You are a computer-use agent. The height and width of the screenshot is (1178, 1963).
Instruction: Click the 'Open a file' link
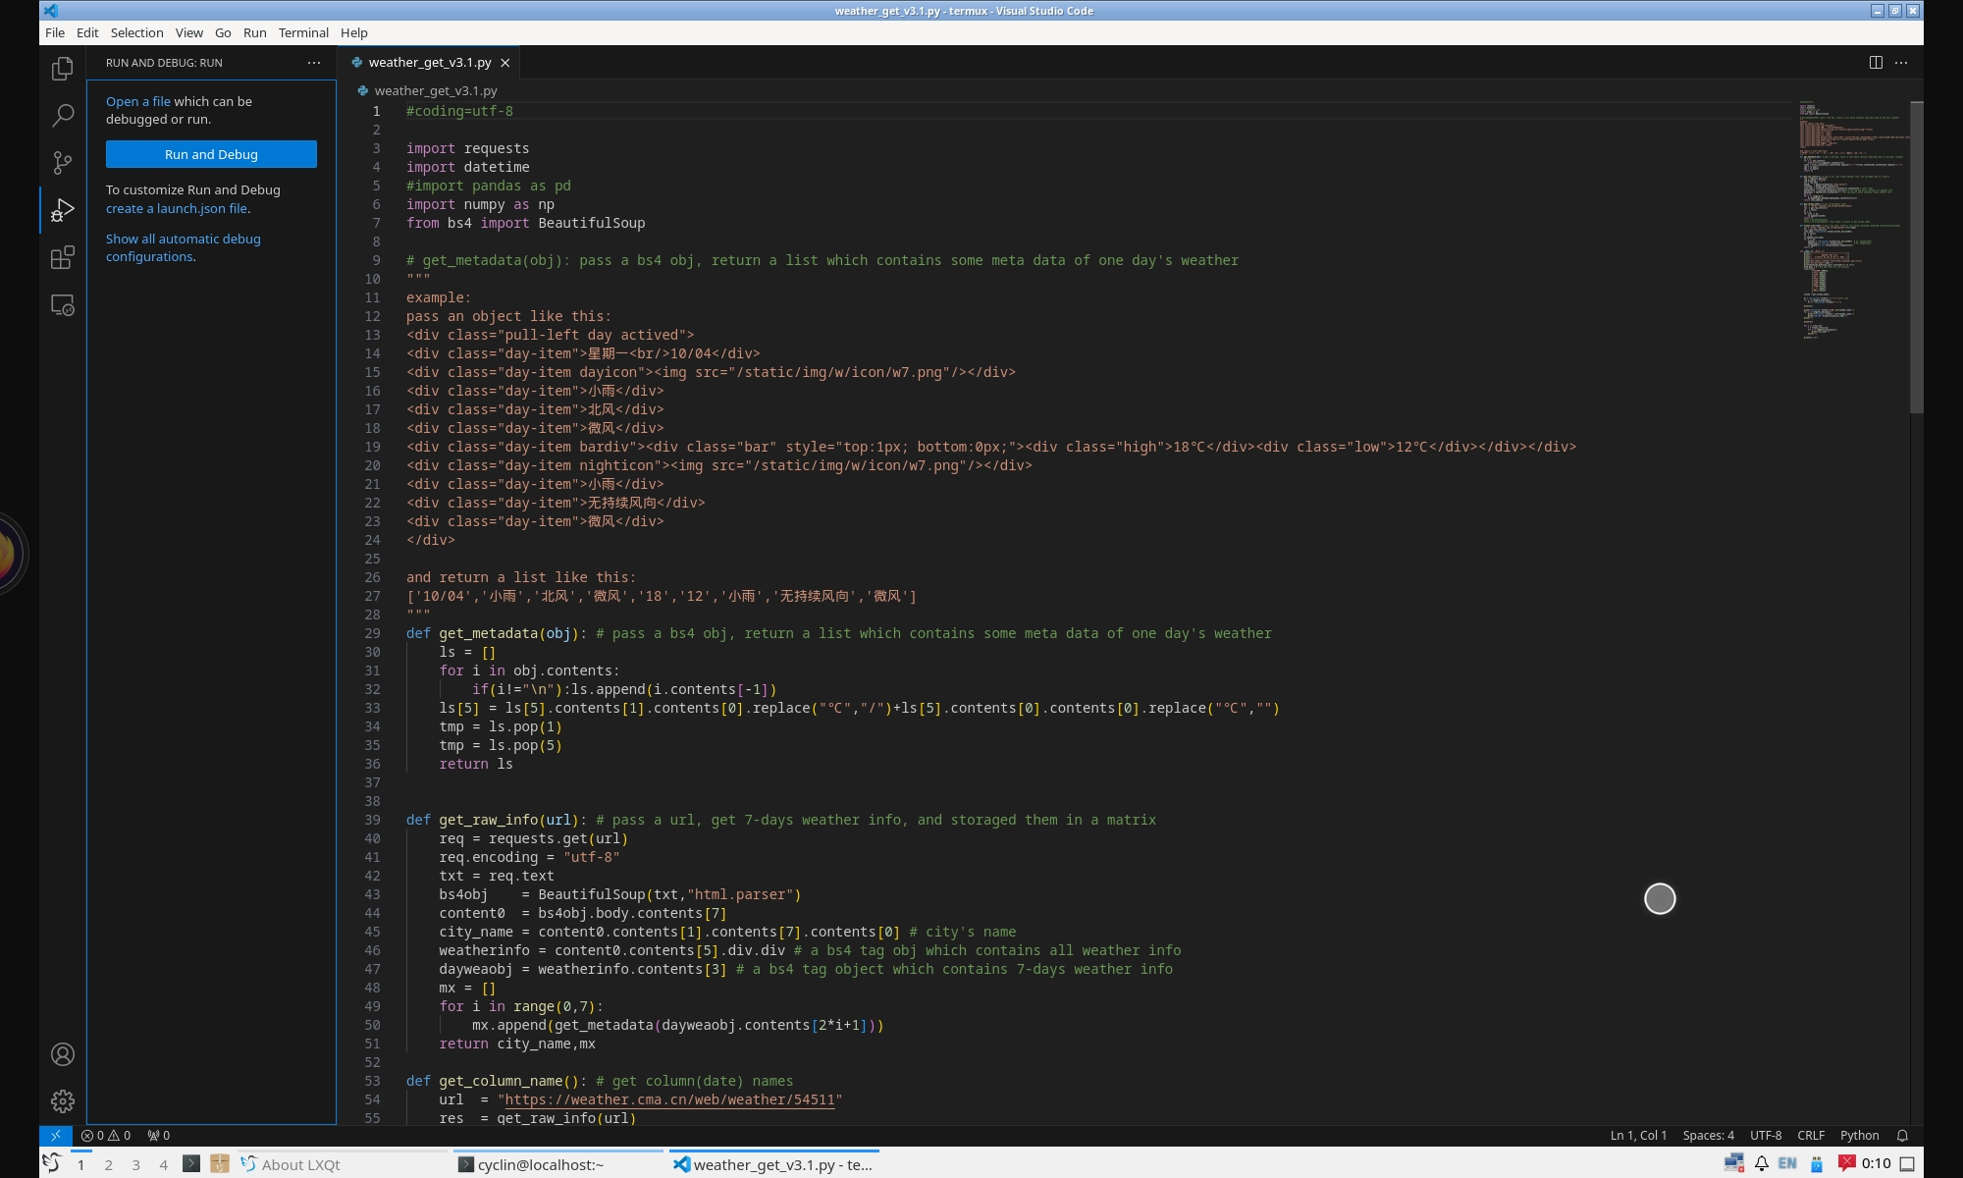tap(138, 101)
